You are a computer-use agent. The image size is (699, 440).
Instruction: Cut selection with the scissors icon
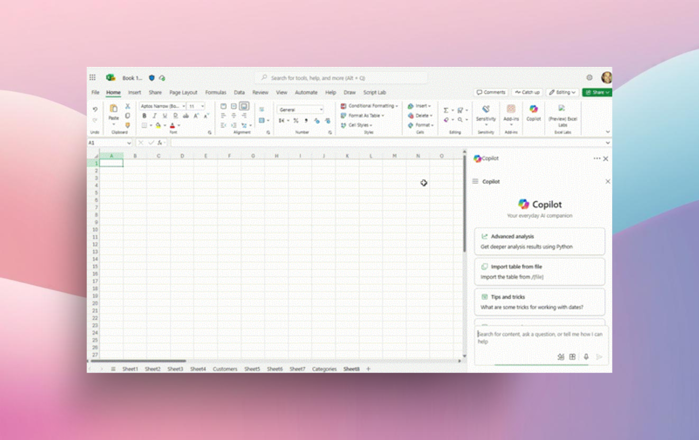[128, 106]
